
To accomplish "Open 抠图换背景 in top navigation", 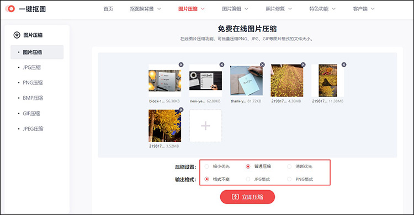I will coord(142,9).
